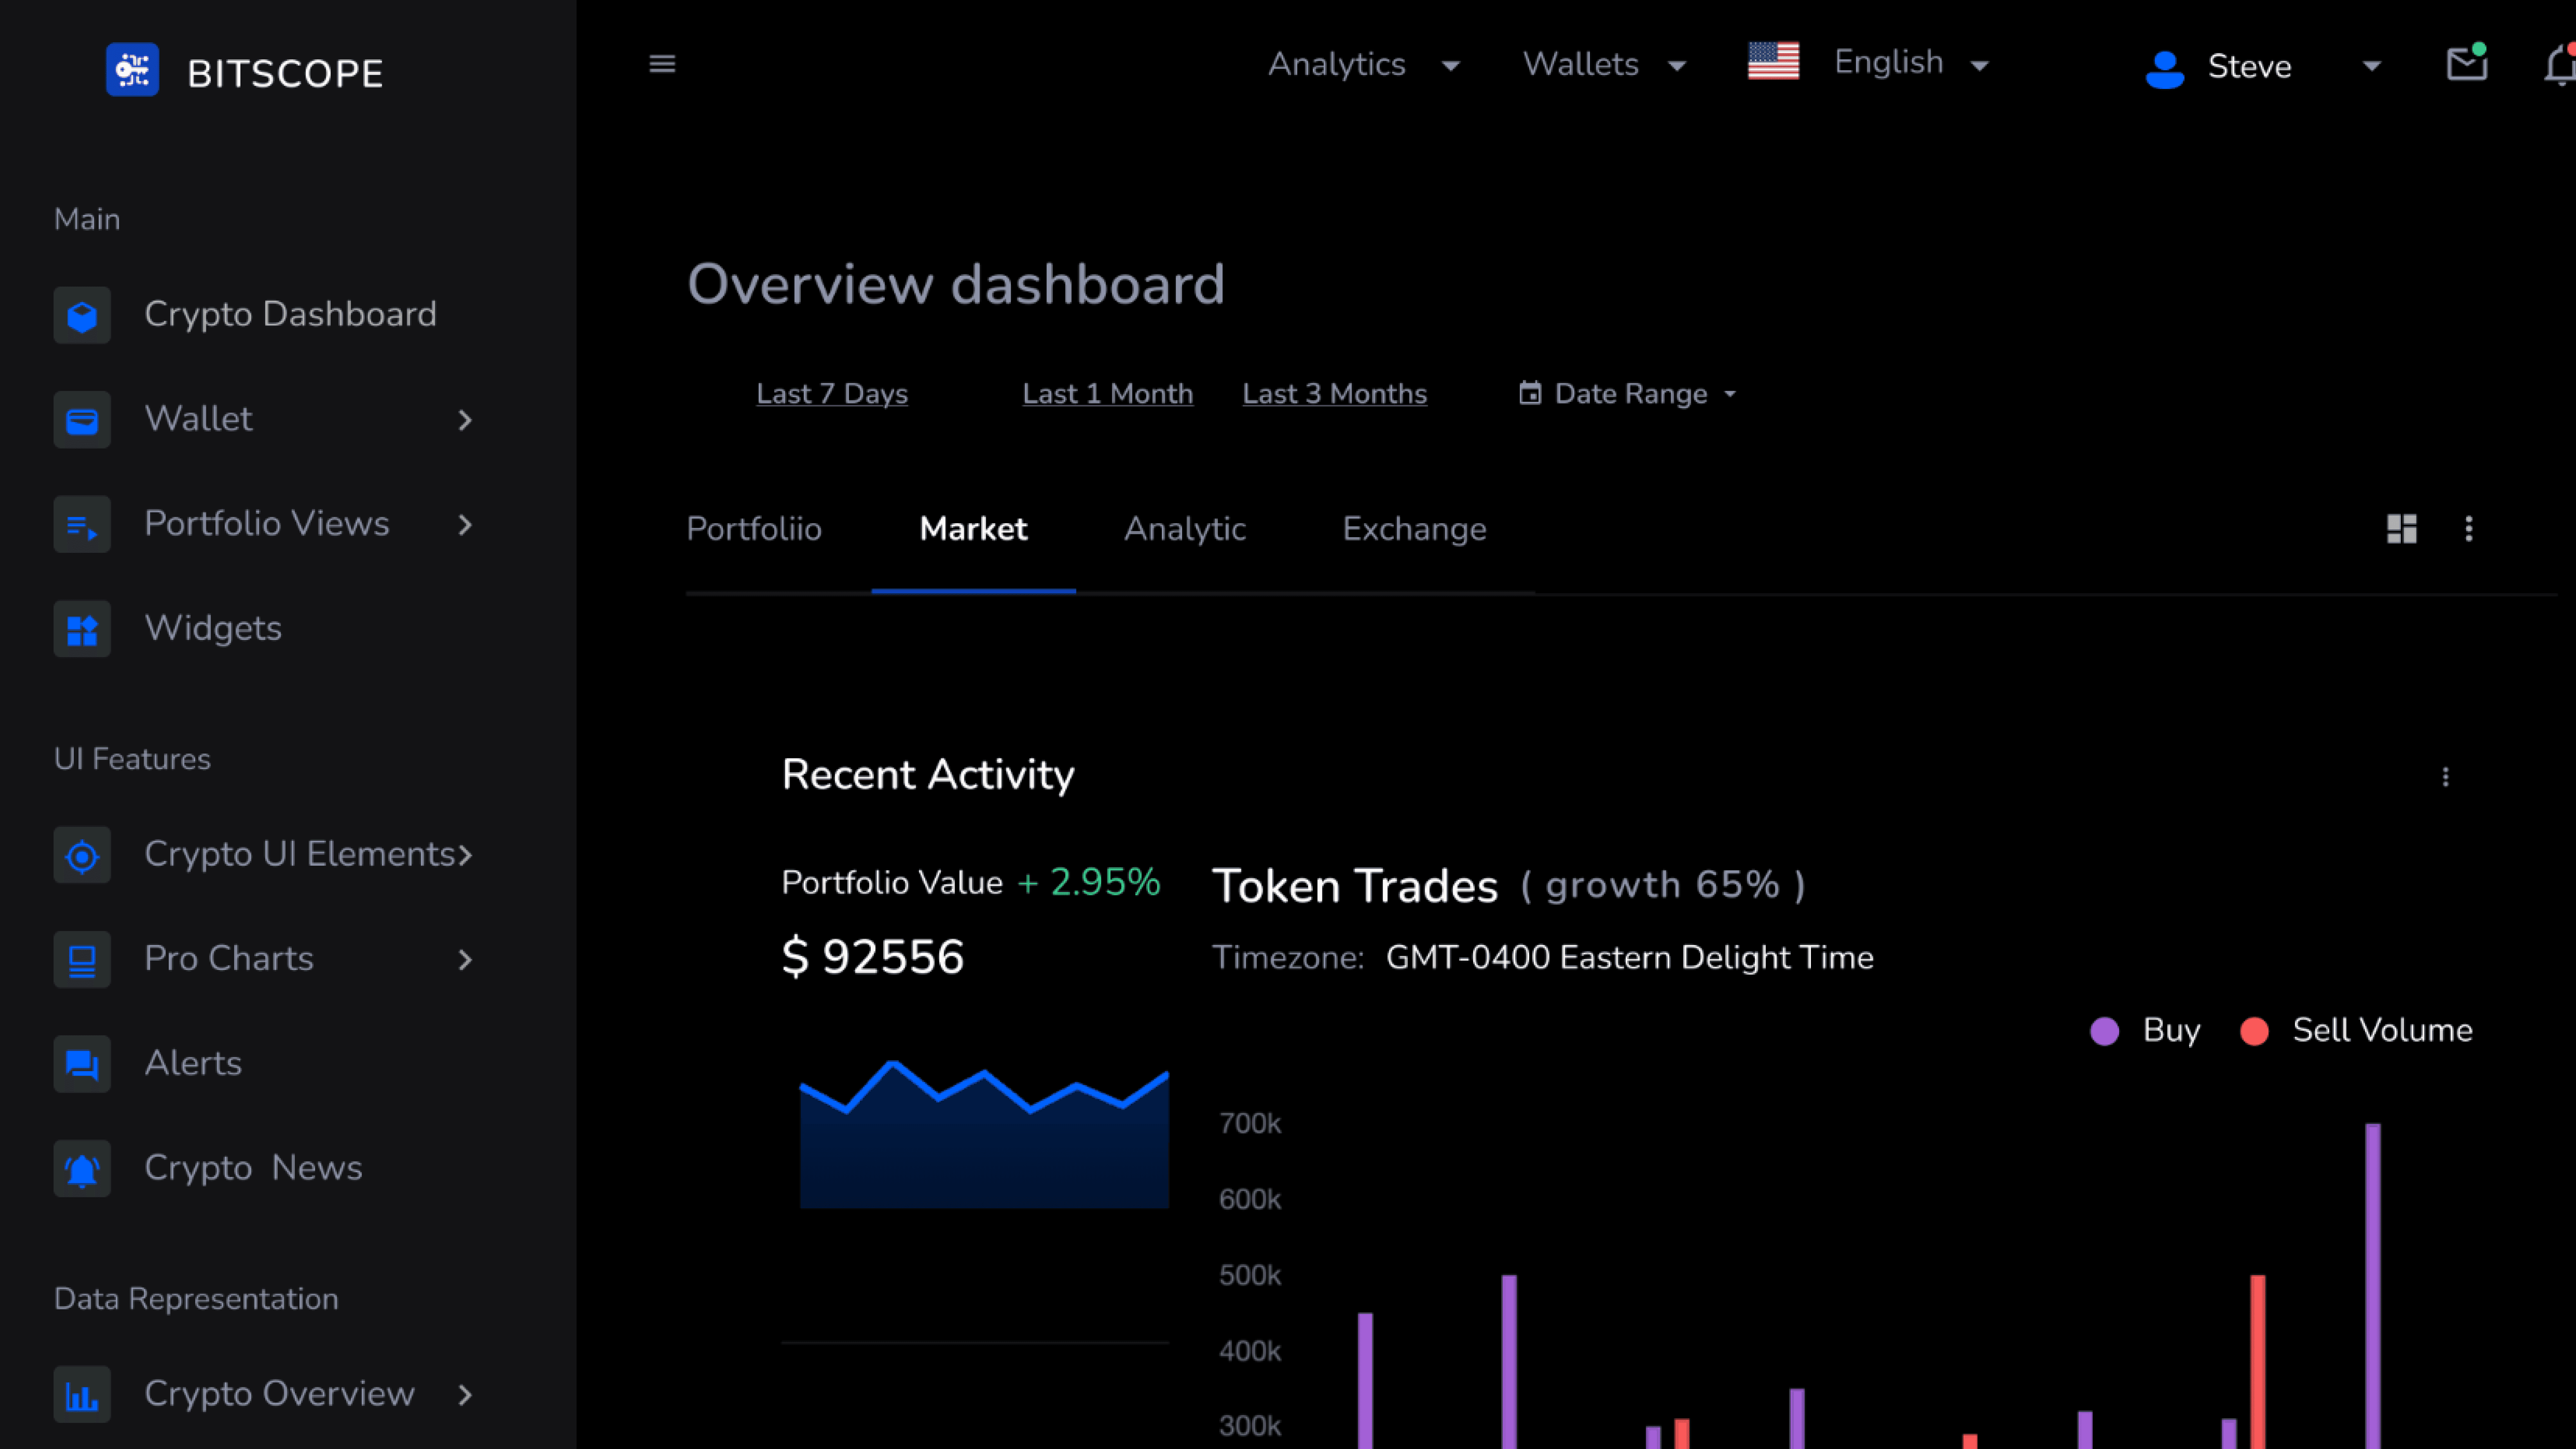This screenshot has width=2576, height=1449.
Task: Expand the Wallet submenu chevron
Action: coord(465,420)
